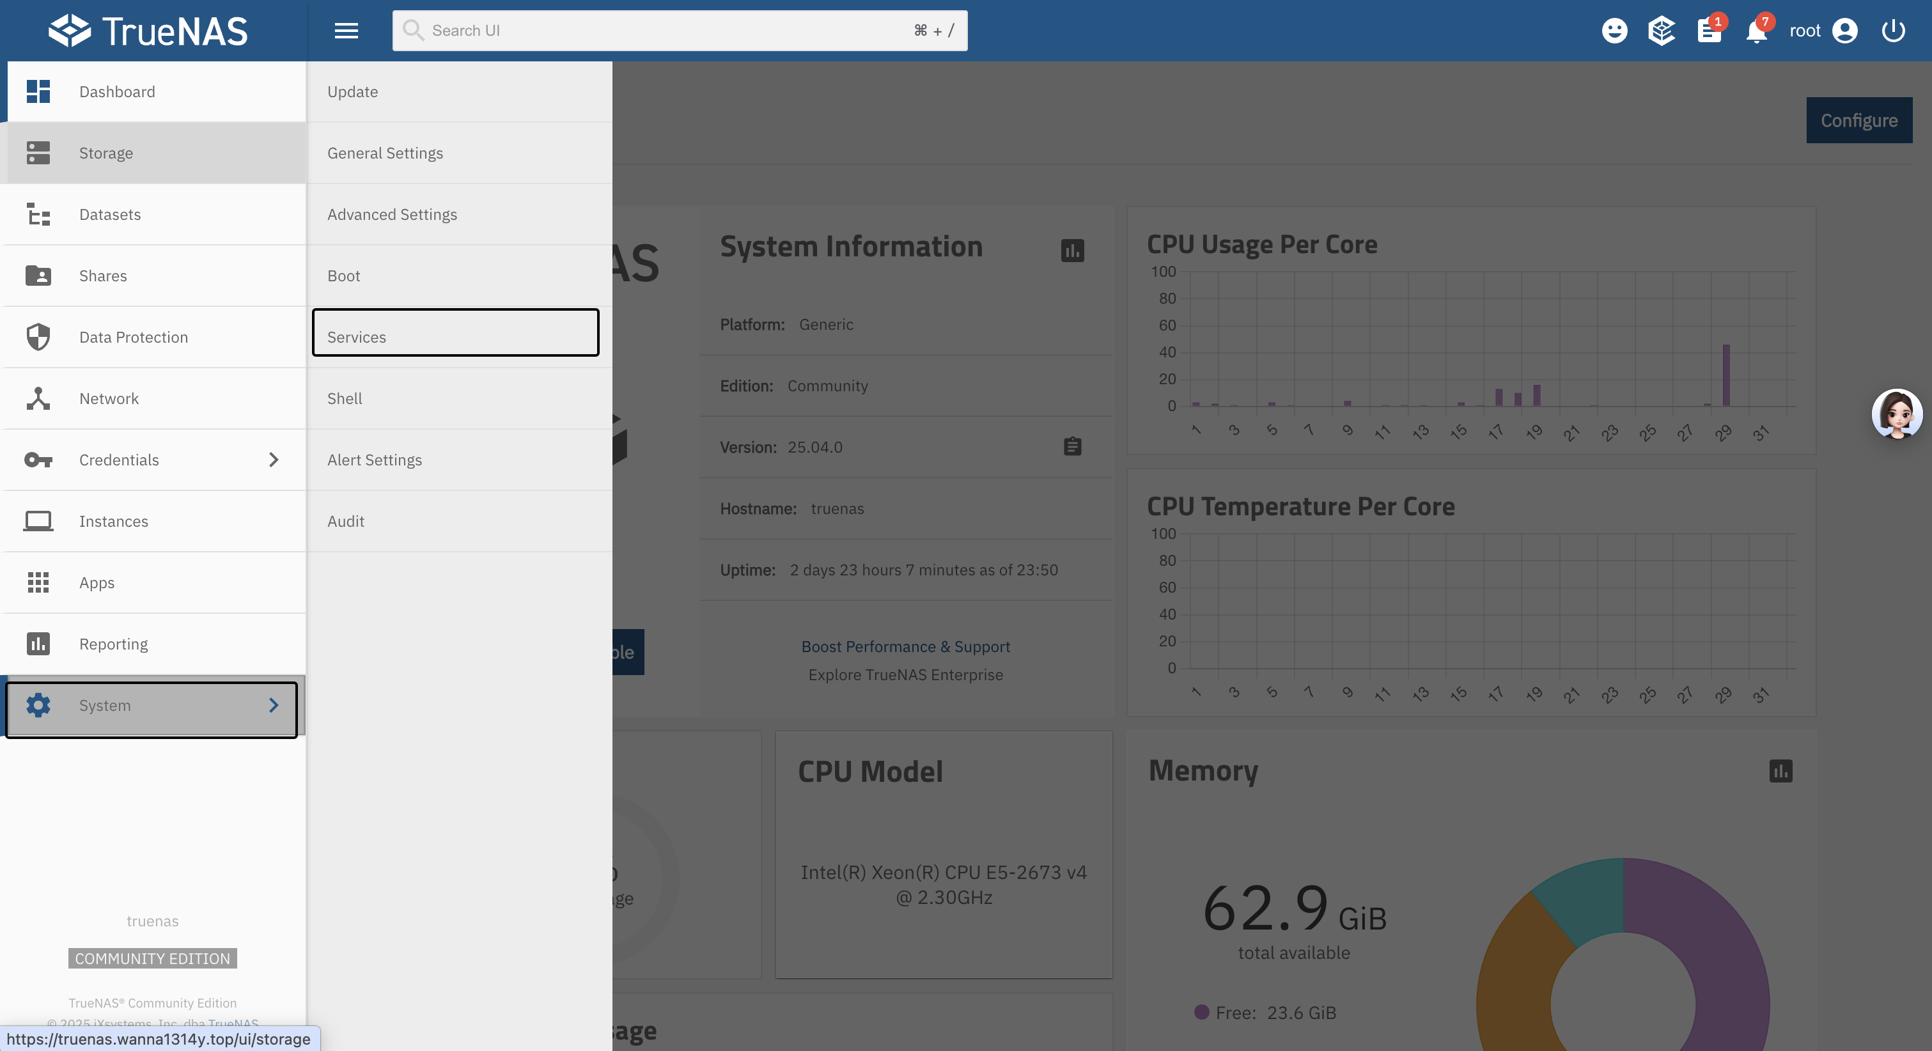Click the TrueNAS logo
This screenshot has height=1051, width=1932.
(148, 31)
